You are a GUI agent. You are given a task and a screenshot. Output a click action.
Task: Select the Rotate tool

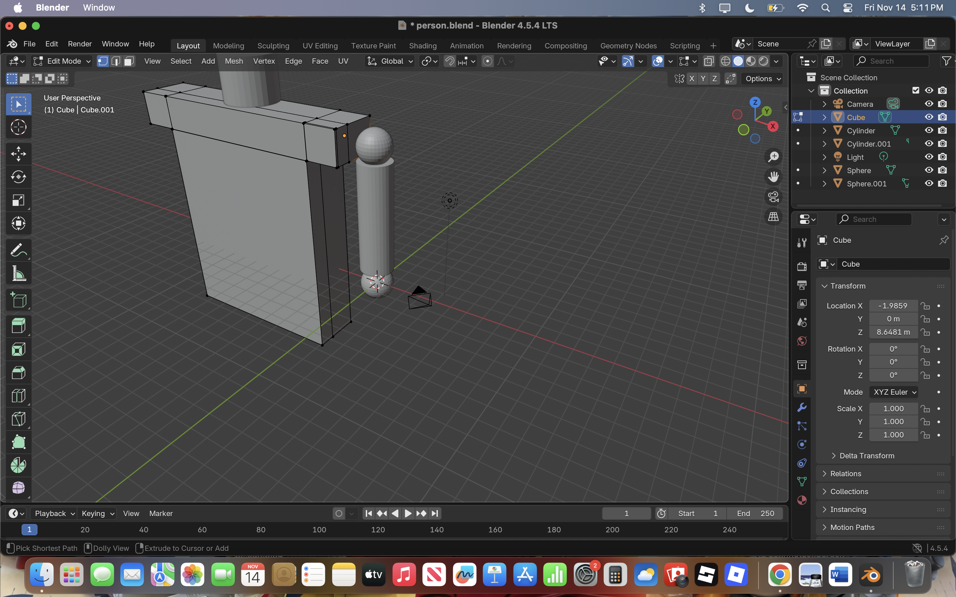pyautogui.click(x=18, y=177)
